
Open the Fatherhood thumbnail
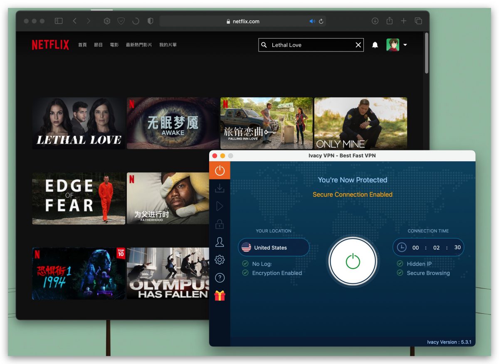point(168,199)
